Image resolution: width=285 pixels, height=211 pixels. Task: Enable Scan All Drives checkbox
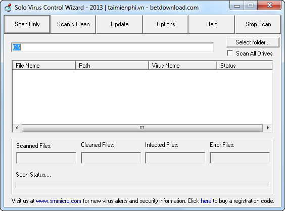[x=230, y=54]
